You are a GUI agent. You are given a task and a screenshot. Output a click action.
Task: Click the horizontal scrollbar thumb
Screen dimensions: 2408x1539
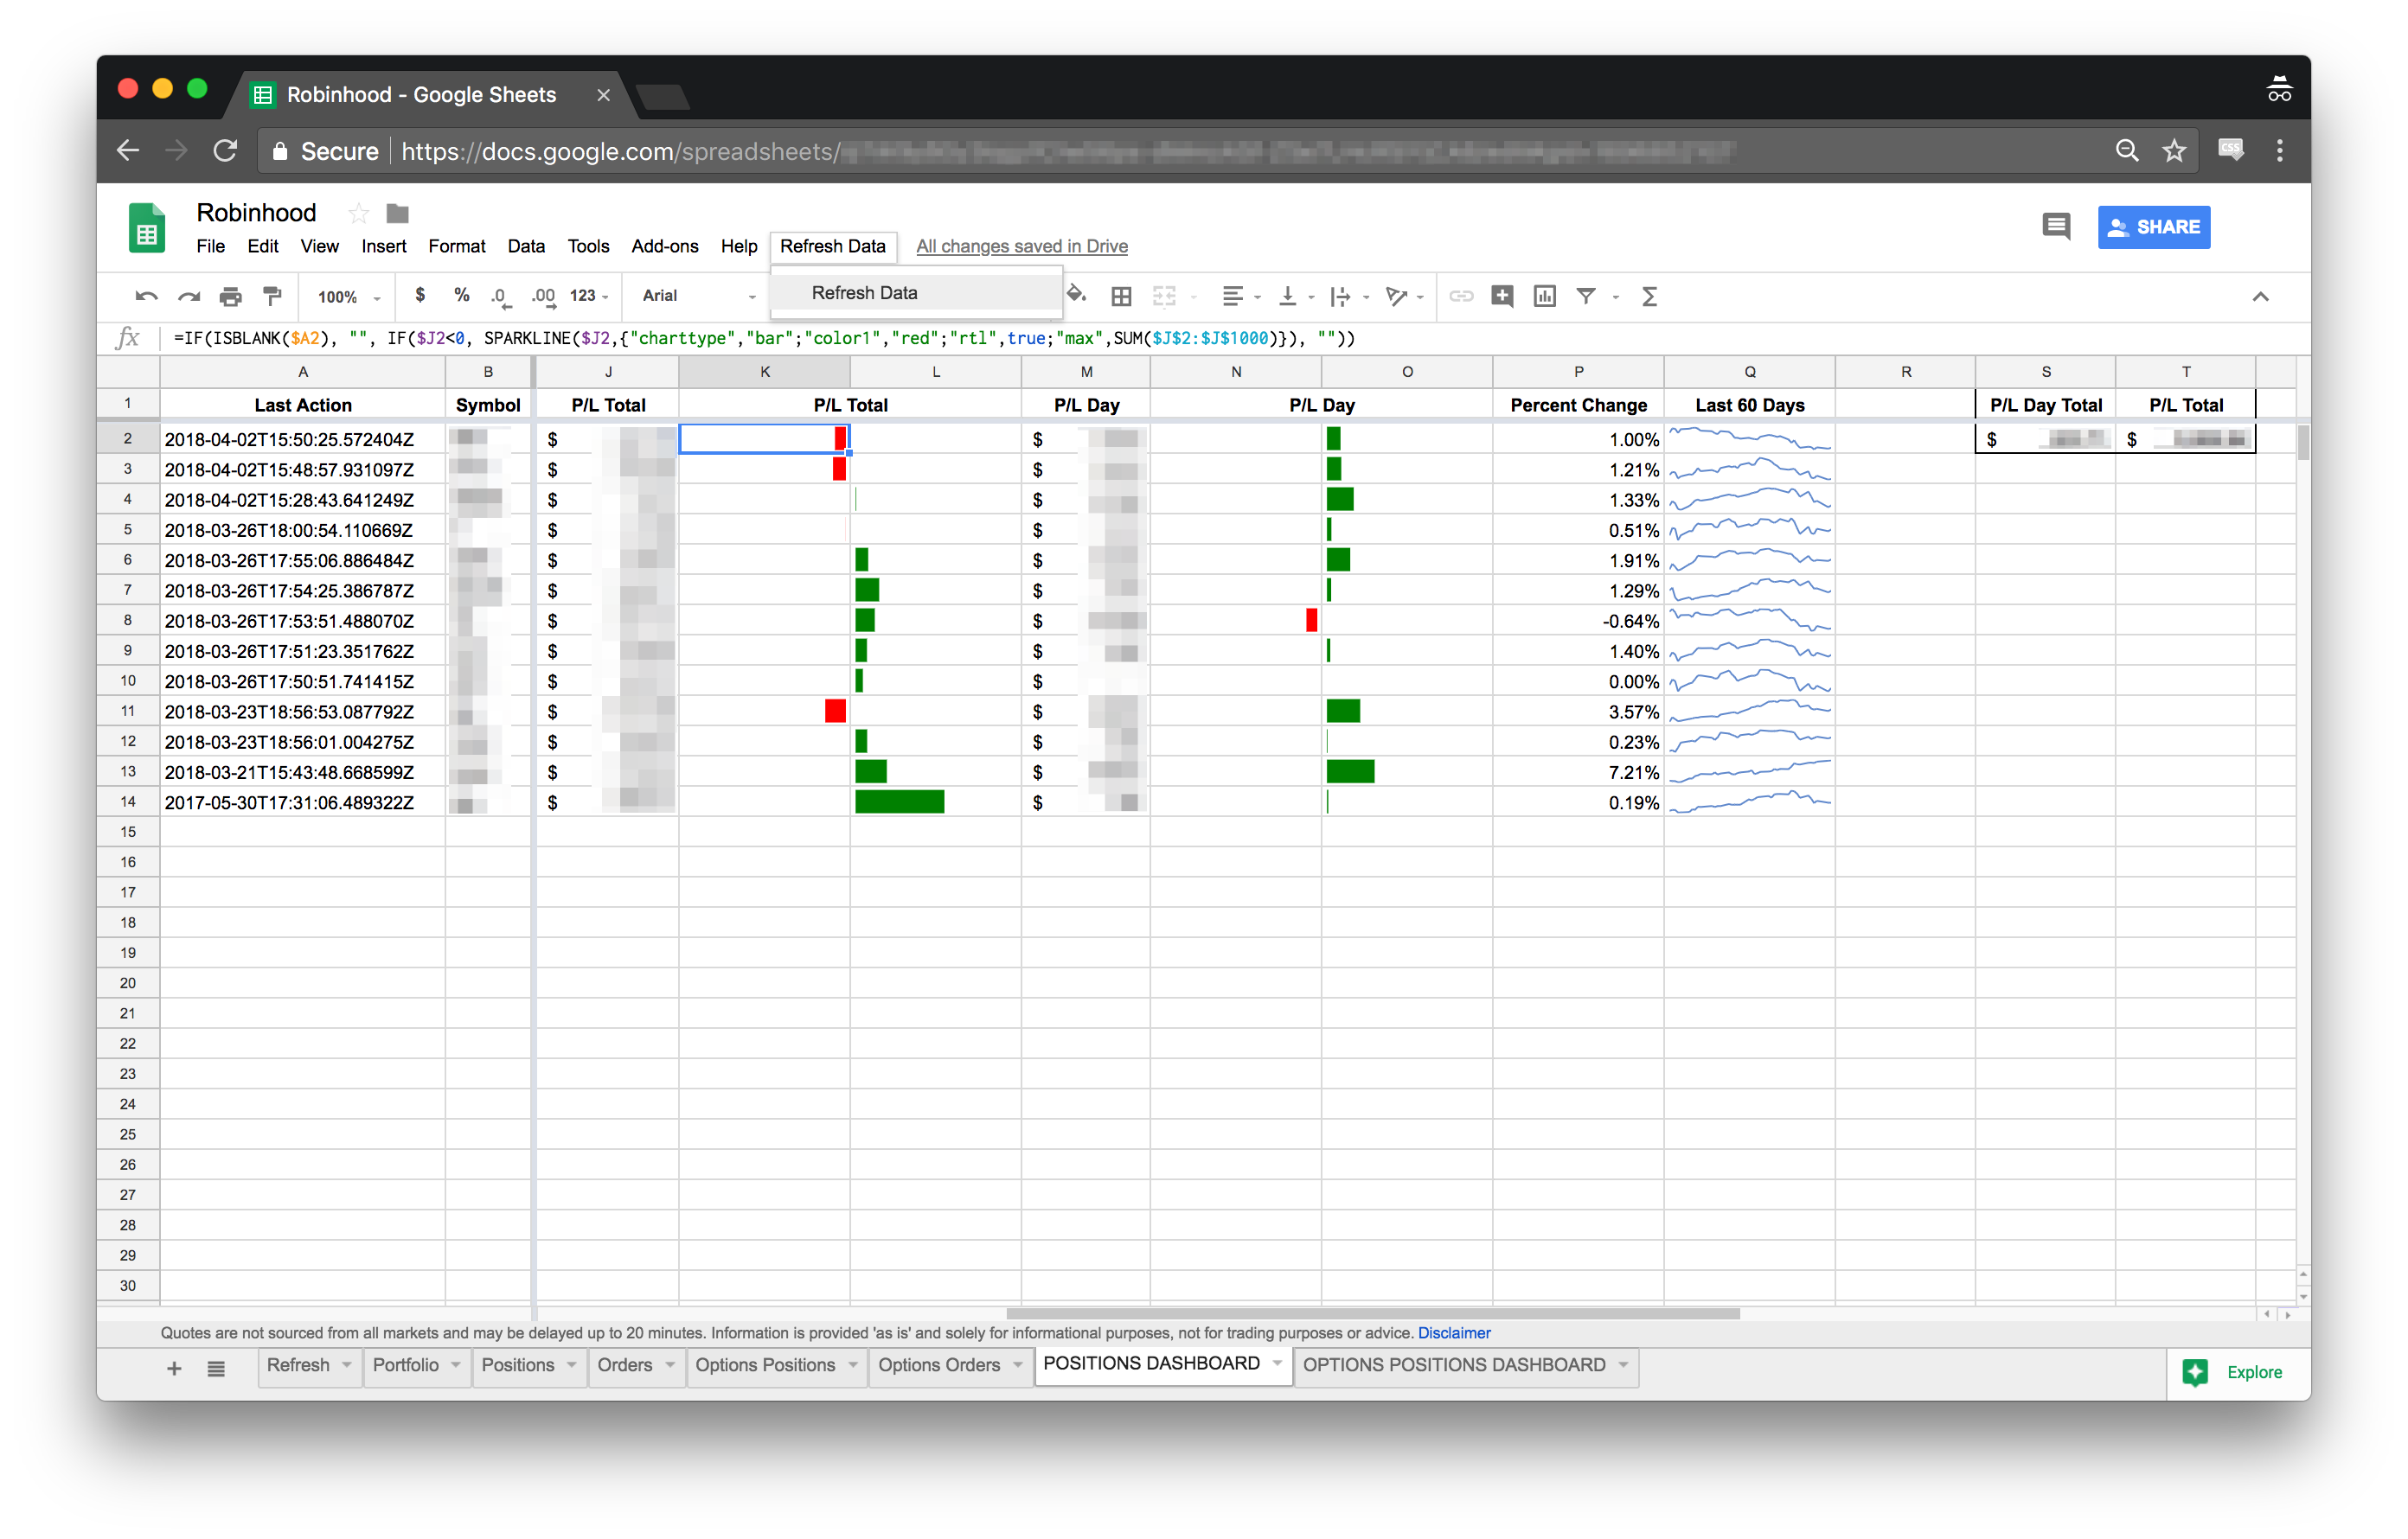pos(1372,1313)
